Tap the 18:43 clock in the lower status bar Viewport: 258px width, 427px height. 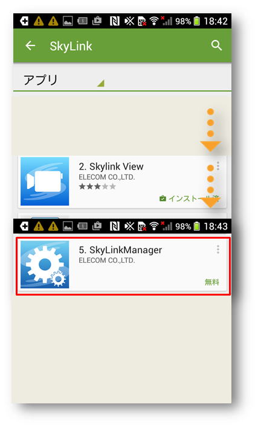click(x=216, y=227)
